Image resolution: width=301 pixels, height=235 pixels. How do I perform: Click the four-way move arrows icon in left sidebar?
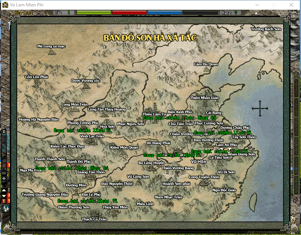[4, 179]
